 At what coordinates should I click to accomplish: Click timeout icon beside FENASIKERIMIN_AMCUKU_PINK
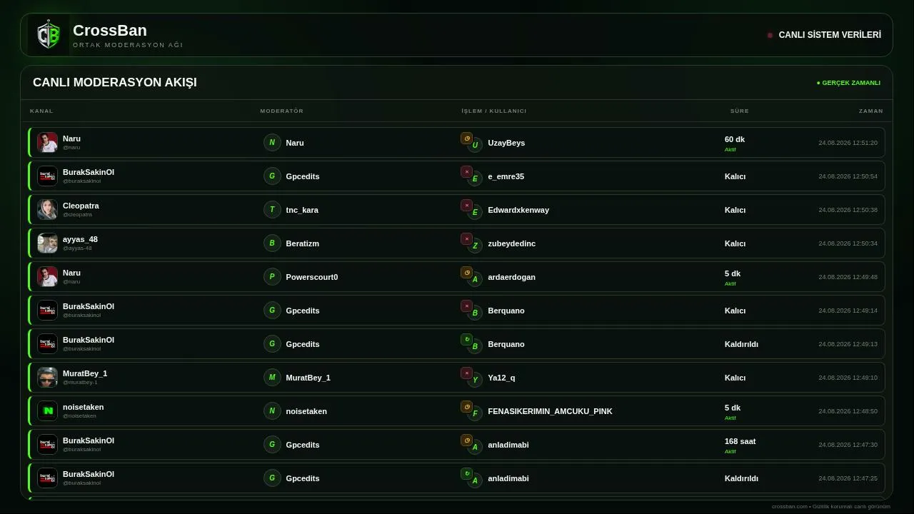pos(466,407)
